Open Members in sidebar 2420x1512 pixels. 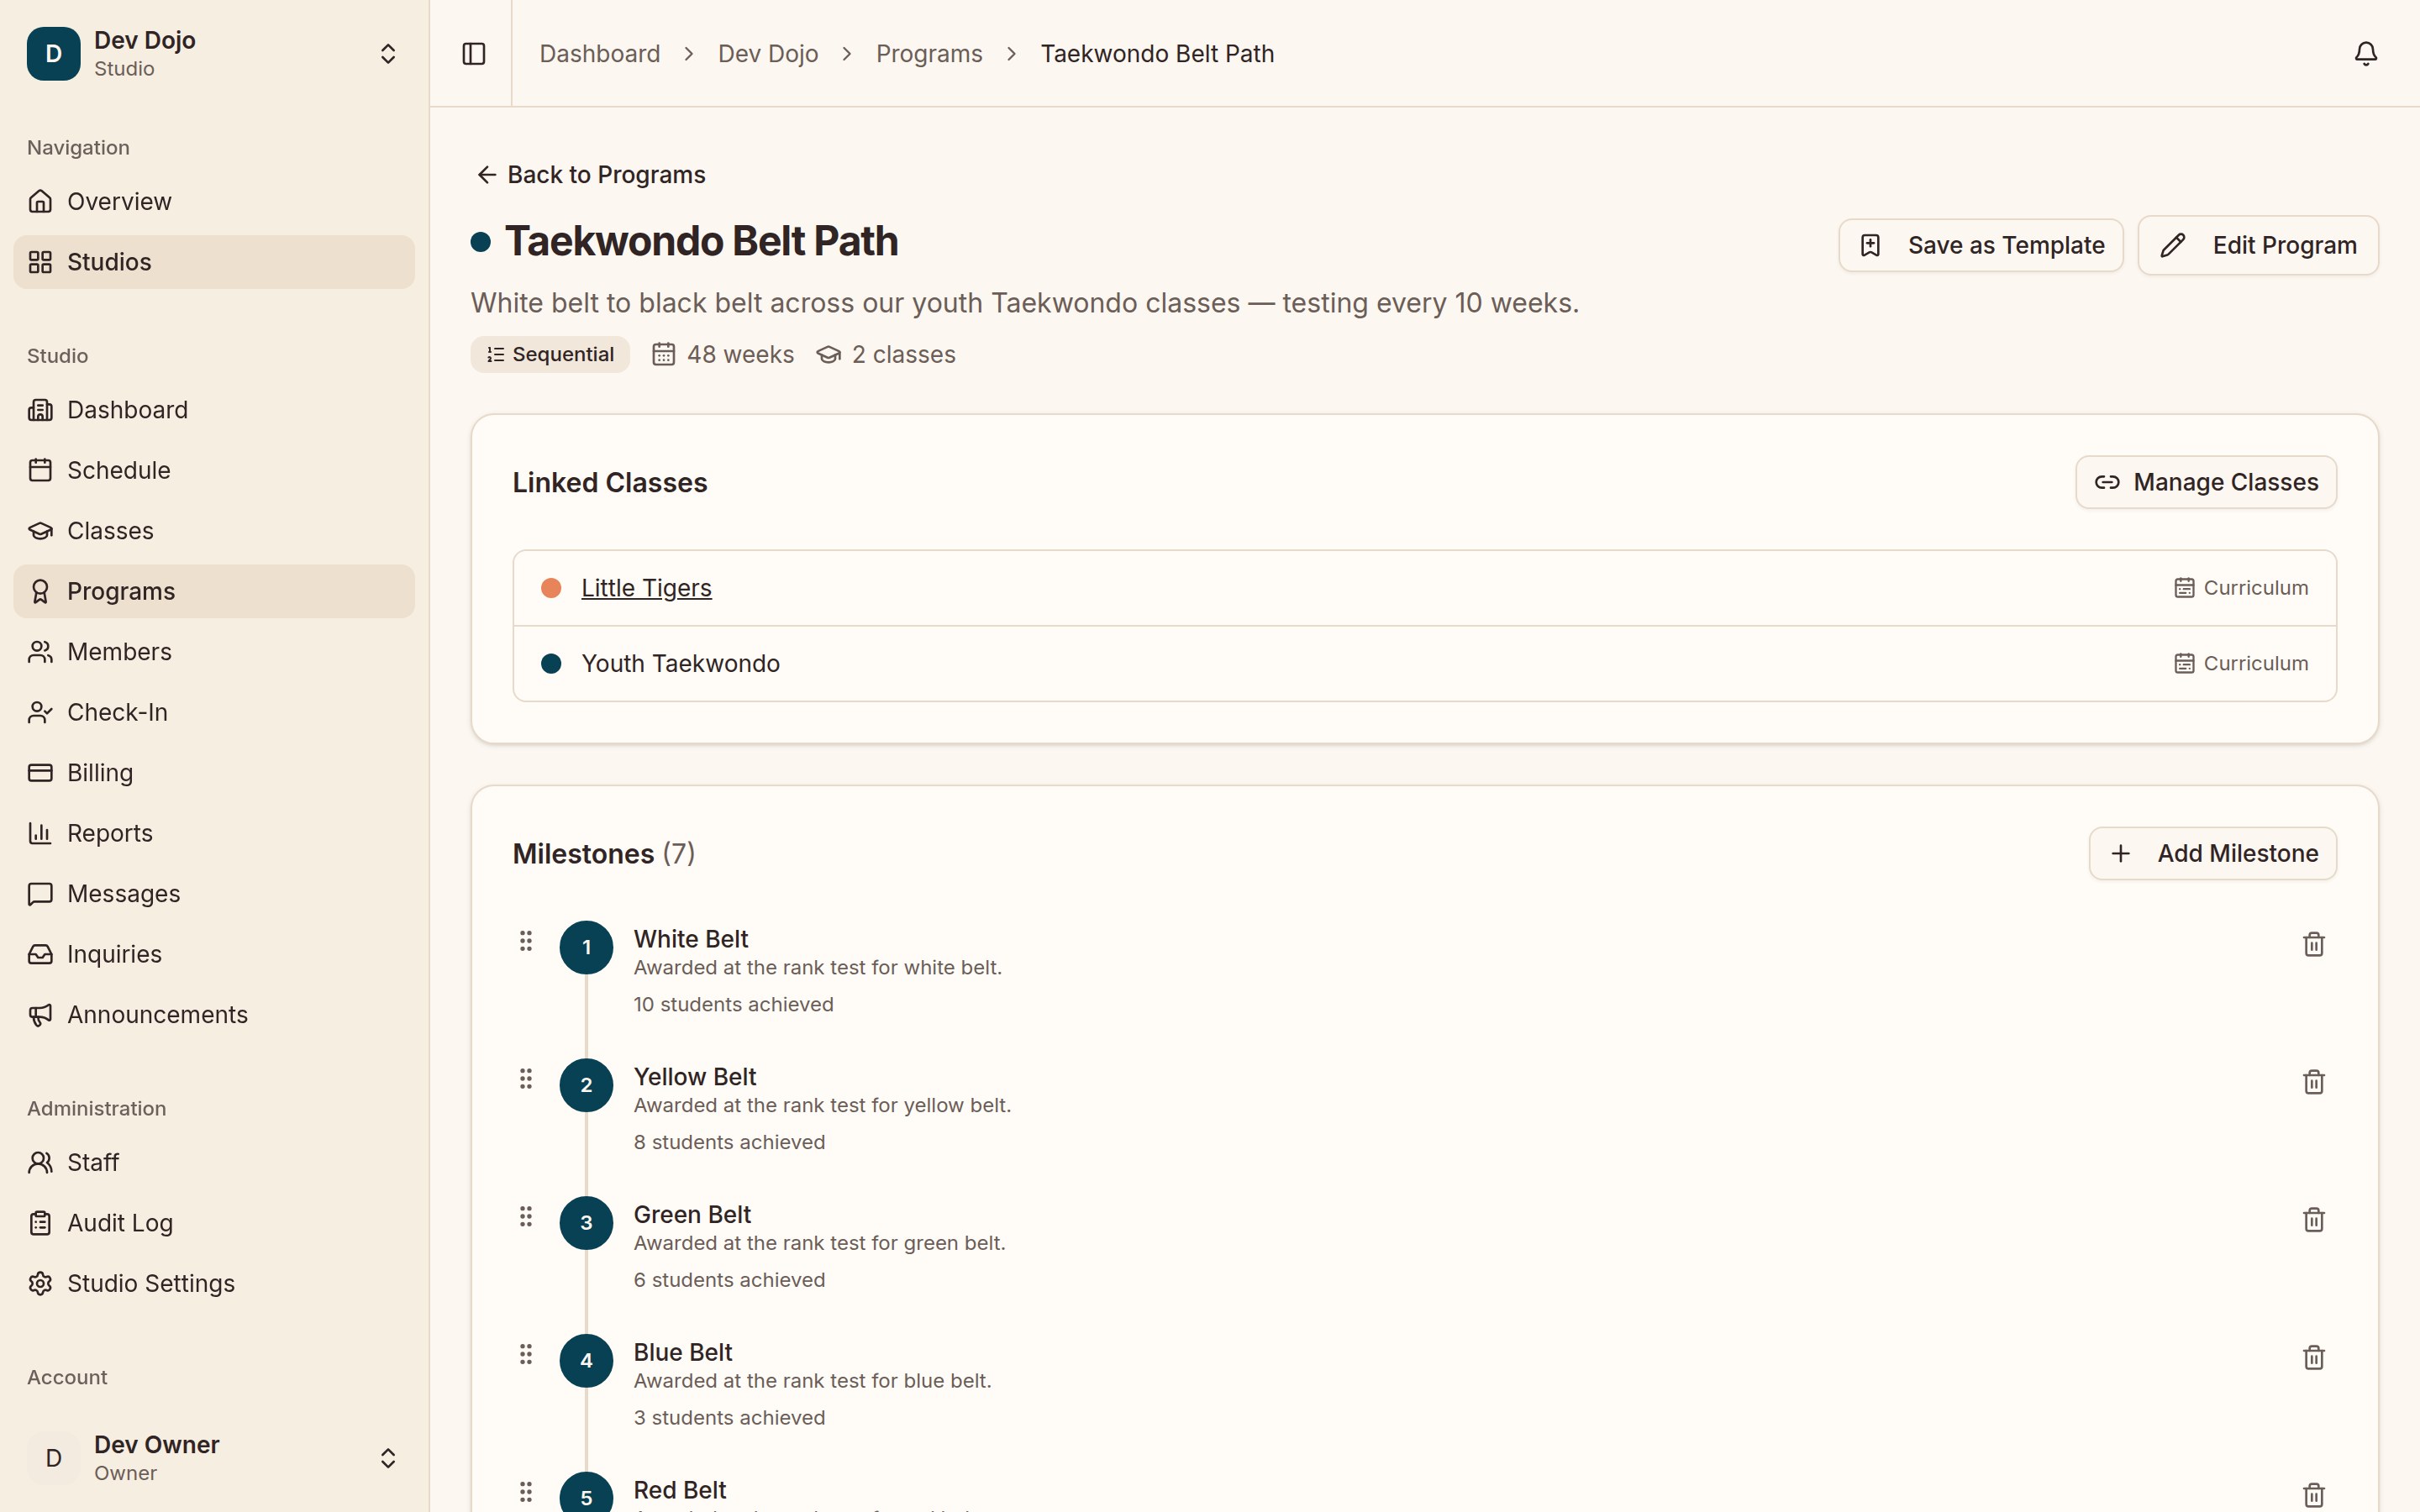coord(214,652)
